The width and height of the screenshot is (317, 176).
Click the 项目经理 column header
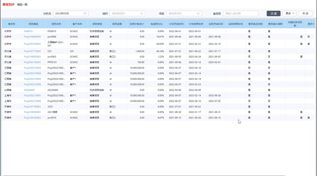pos(117,24)
